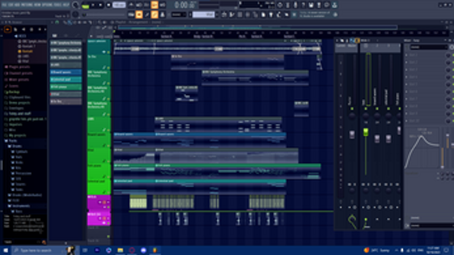Select the celestial pad pattern in the picker

click(x=65, y=79)
